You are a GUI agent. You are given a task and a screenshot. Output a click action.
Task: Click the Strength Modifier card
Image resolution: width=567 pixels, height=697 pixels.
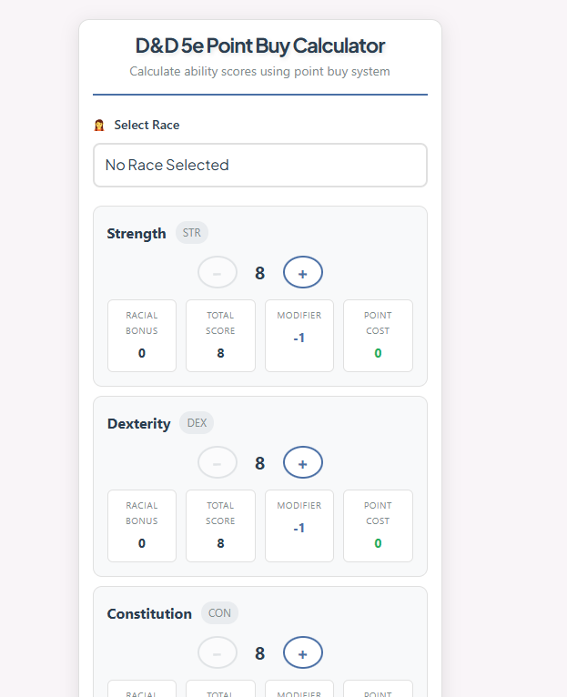tap(299, 336)
